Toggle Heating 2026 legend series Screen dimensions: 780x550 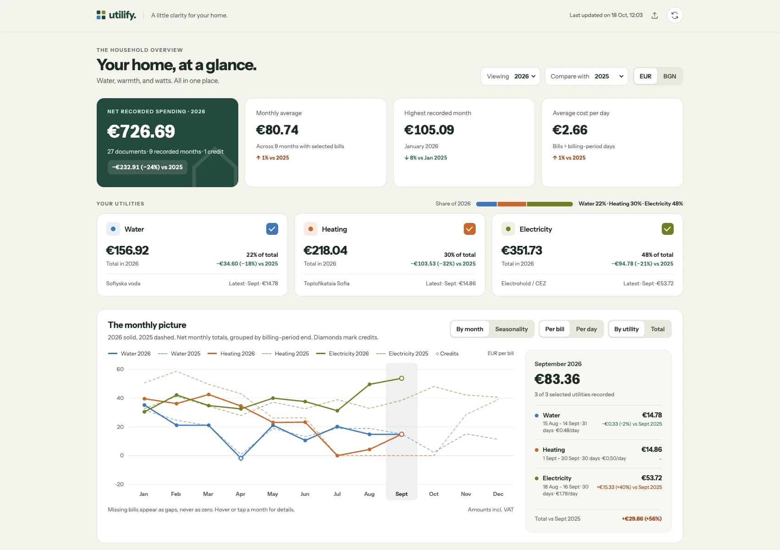pyautogui.click(x=231, y=354)
